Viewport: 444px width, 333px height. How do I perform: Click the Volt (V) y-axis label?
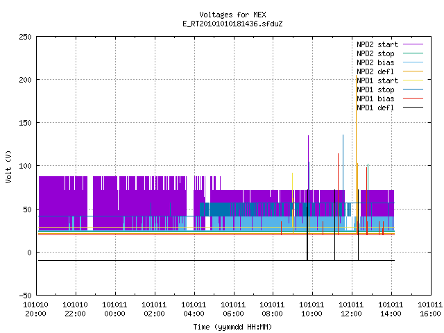pyautogui.click(x=8, y=166)
